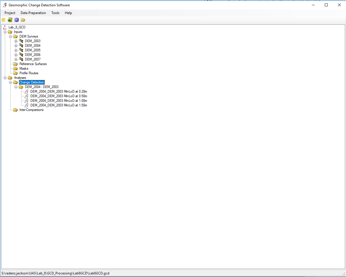Open the Project menu
The image size is (346, 277).
(x=10, y=13)
